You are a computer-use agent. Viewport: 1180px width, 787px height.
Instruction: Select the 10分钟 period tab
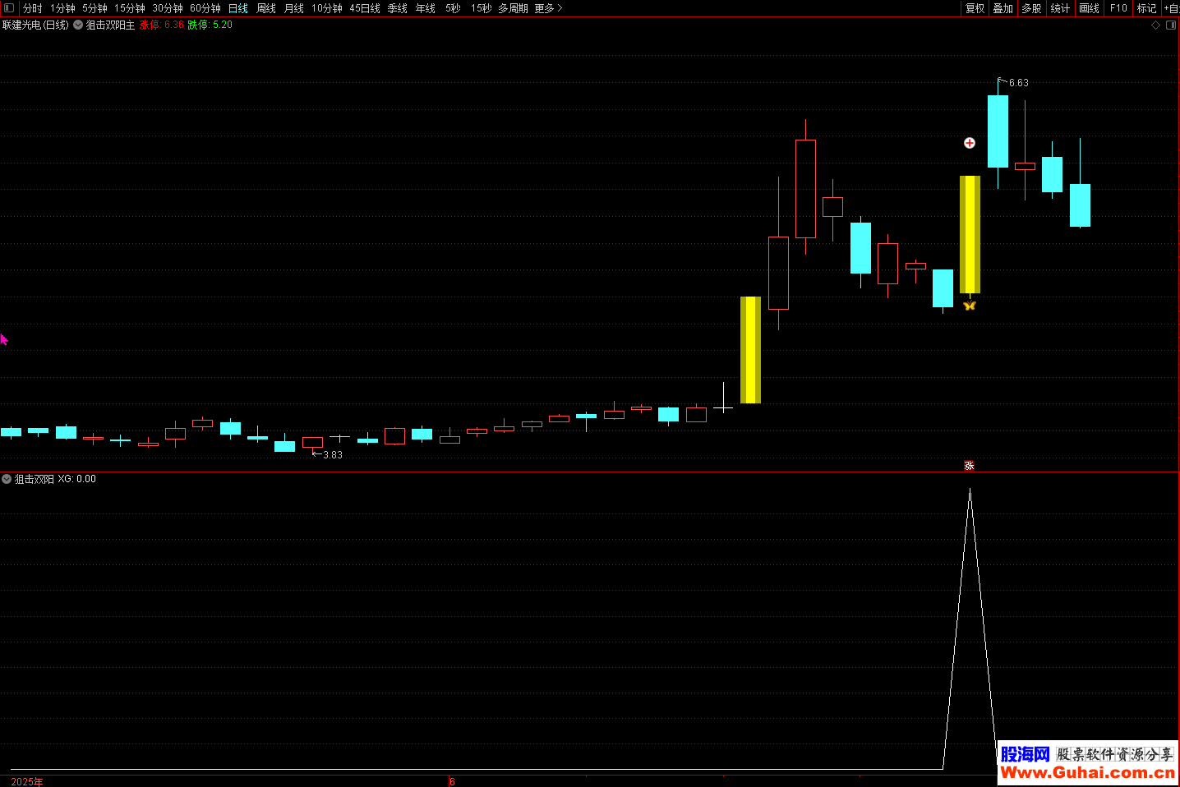tap(327, 8)
